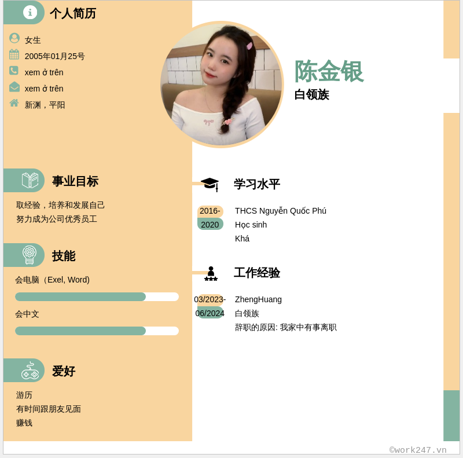The image size is (463, 458).
Task: Click the graduation cap education icon
Action: click(210, 184)
